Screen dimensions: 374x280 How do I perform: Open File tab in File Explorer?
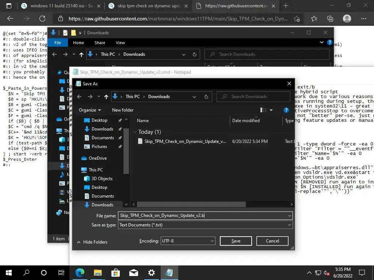pos(57,43)
